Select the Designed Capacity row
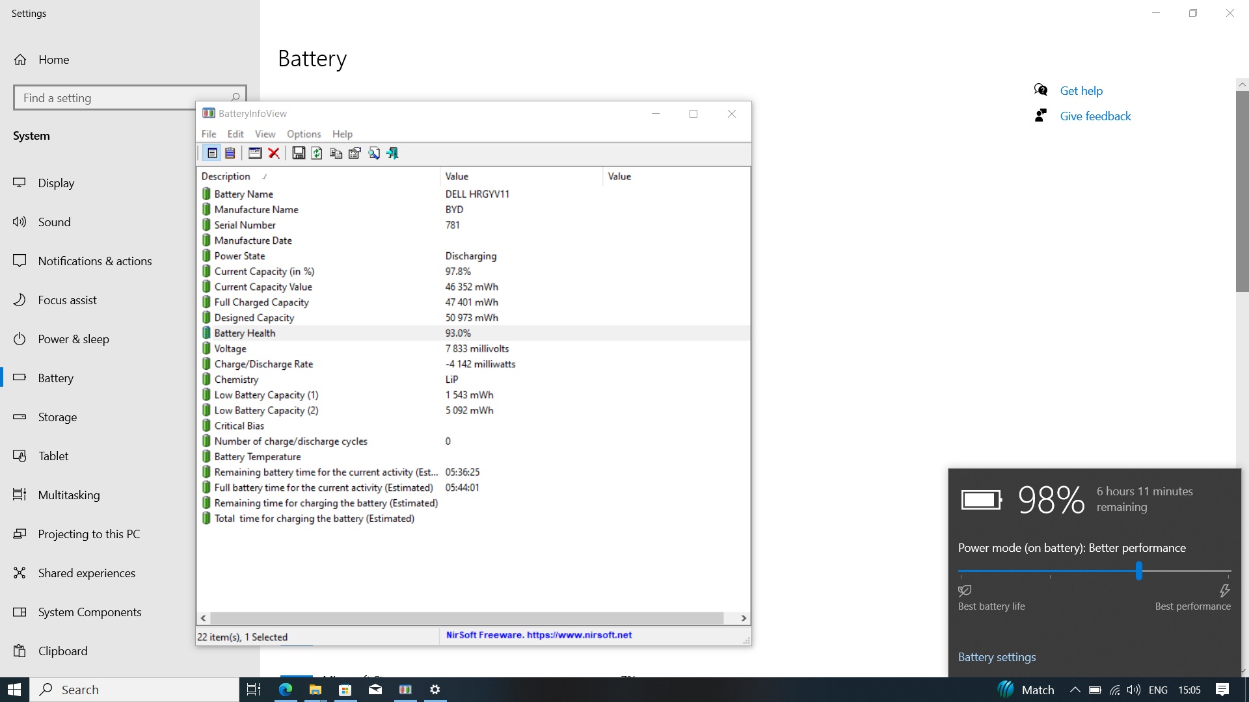The image size is (1249, 702). pyautogui.click(x=474, y=318)
